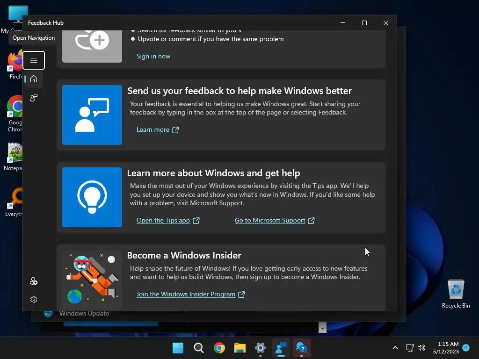
Task: Open the Windows Start menu
Action: click(x=178, y=348)
